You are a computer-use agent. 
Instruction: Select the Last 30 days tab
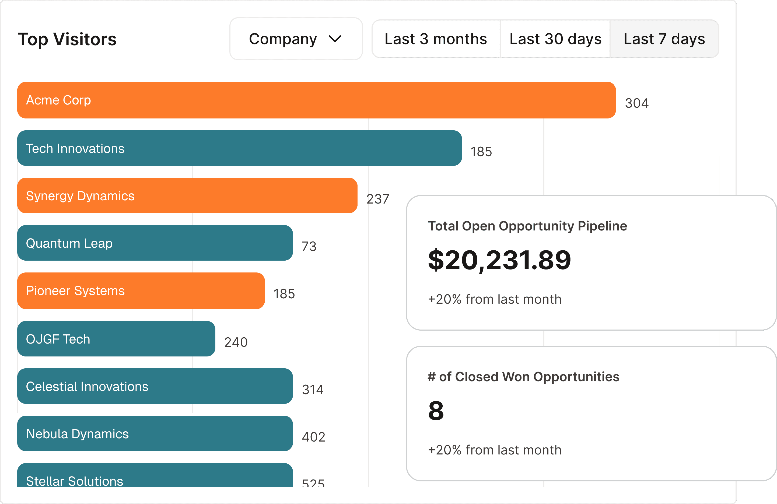coord(555,39)
